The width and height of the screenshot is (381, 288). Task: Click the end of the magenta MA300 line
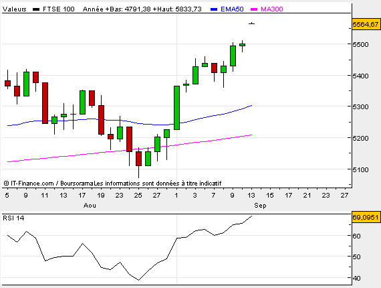pos(251,135)
